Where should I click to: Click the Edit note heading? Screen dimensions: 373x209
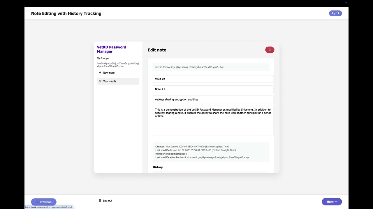click(x=157, y=50)
